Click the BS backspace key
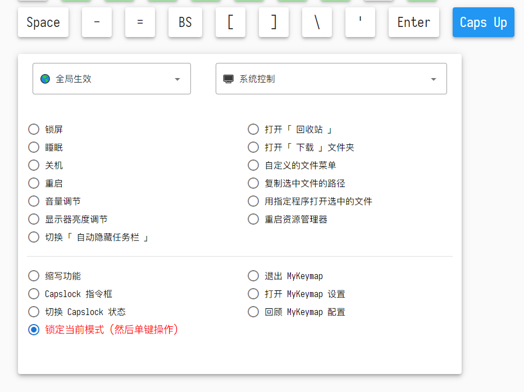The image size is (524, 392). tap(185, 22)
